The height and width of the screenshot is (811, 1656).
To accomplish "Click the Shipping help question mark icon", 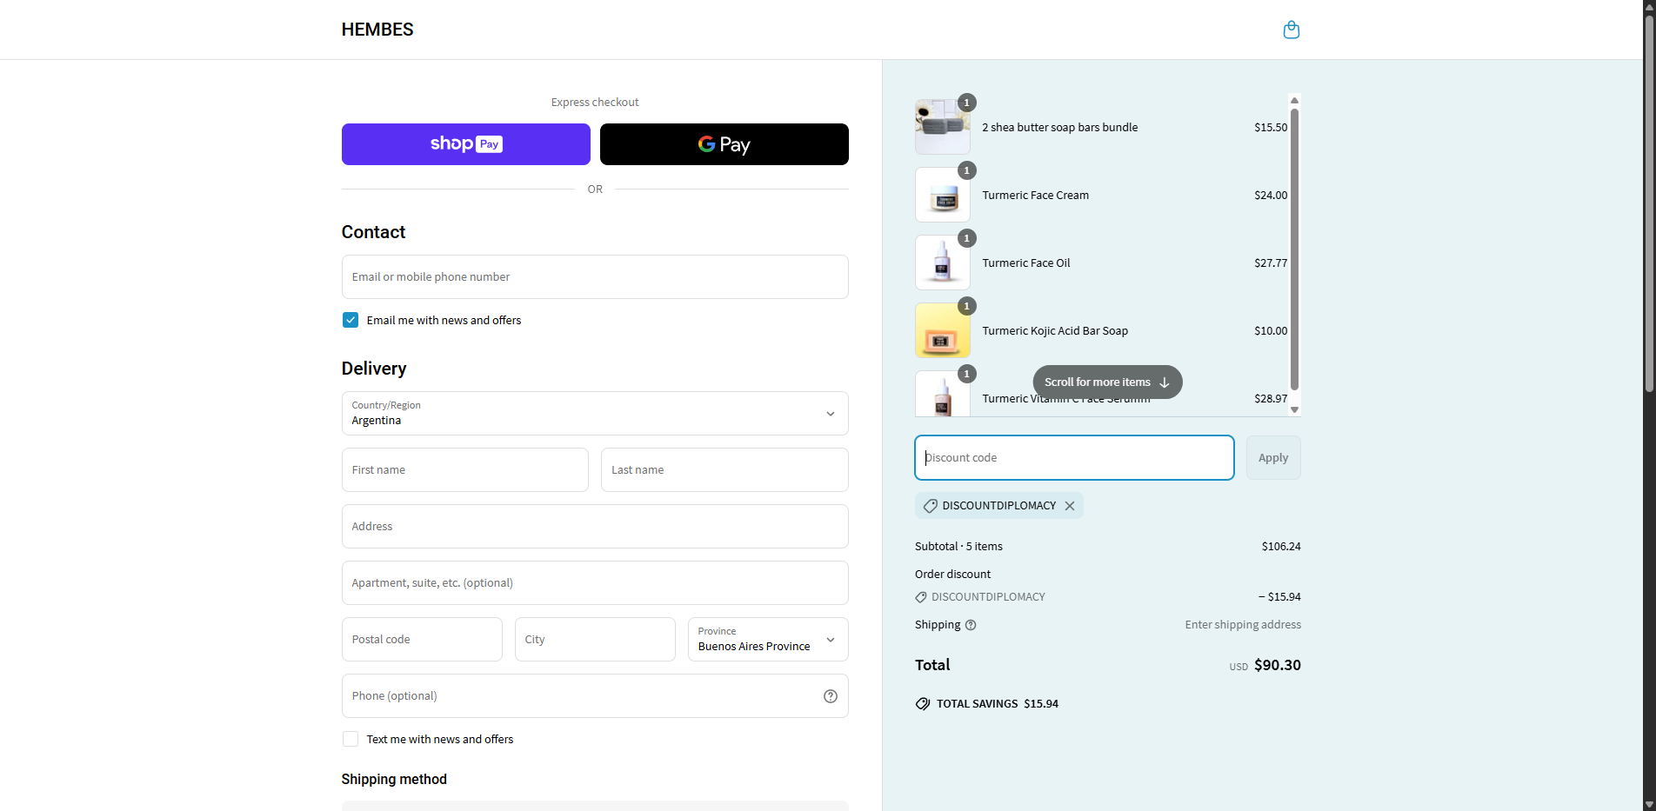I will click(x=971, y=625).
